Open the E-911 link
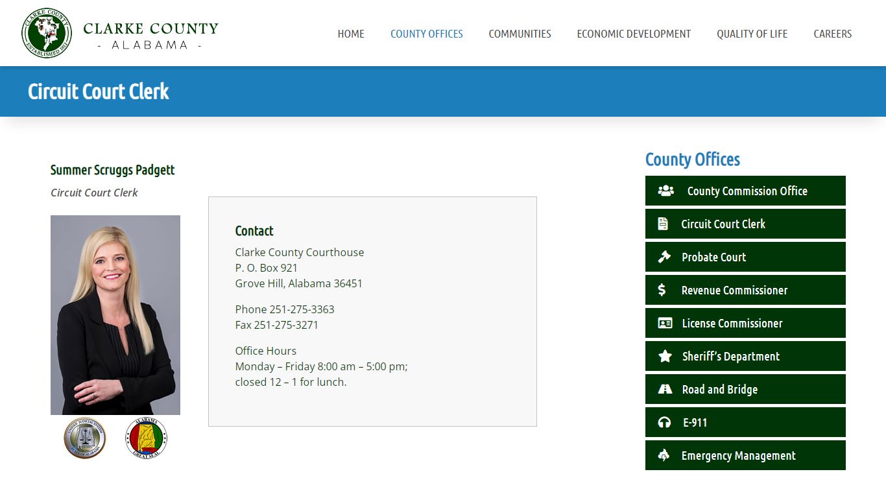The image size is (886, 498). coord(745,422)
